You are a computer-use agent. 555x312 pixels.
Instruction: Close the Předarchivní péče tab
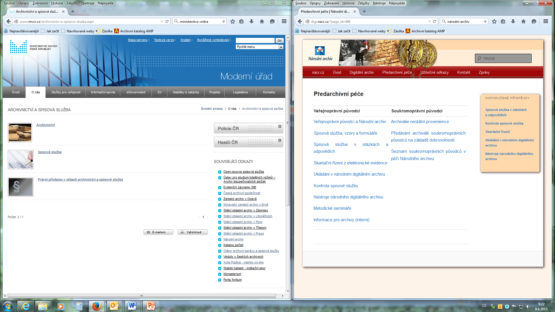click(x=355, y=12)
